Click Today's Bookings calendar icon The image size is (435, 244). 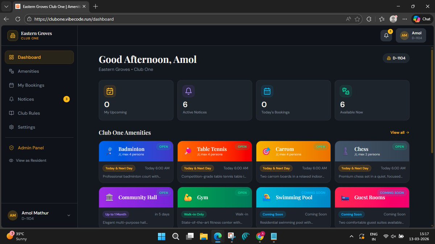[267, 91]
